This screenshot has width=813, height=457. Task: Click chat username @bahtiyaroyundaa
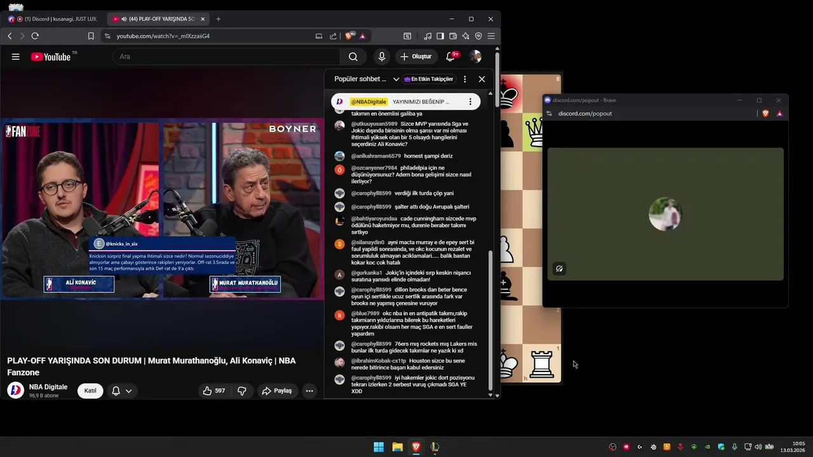(374, 219)
